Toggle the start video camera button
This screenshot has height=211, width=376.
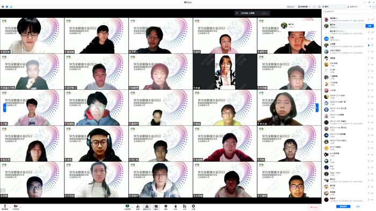[x=16, y=207]
